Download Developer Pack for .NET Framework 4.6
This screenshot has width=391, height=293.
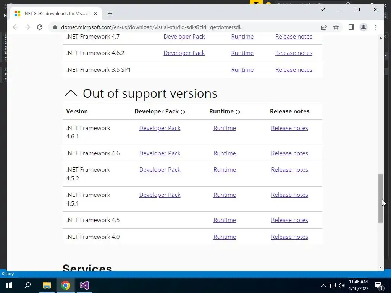(x=160, y=153)
